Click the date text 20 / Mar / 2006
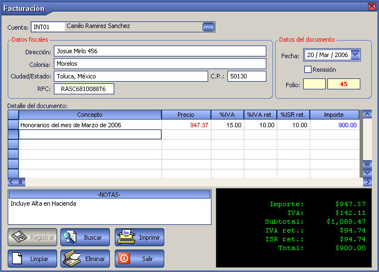Screen dimensions: 379x272 point(327,55)
